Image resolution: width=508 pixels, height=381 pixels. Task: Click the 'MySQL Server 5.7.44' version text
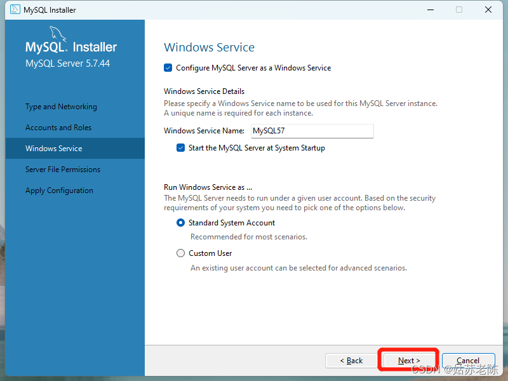[68, 63]
